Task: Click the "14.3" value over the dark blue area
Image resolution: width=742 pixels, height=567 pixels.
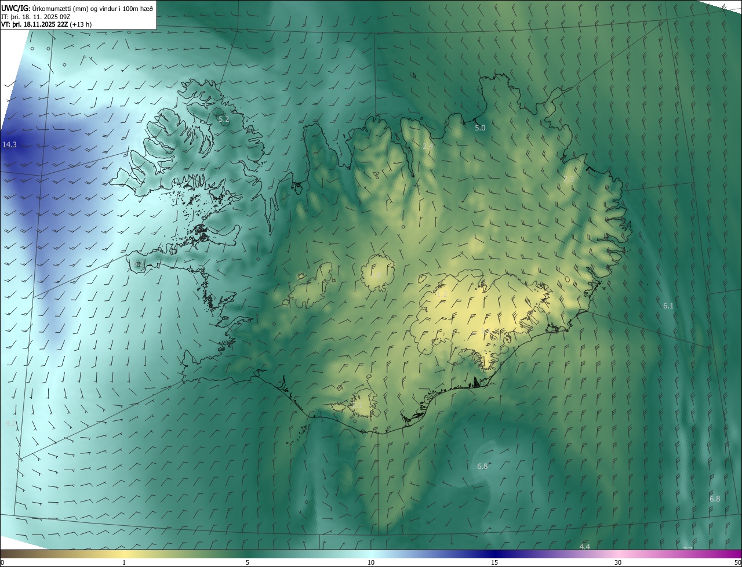Action: [9, 144]
